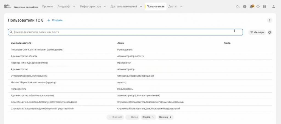Click the Создать button
281x124 pixels.
click(x=55, y=20)
